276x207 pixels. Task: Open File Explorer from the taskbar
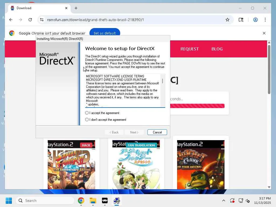click(93, 201)
